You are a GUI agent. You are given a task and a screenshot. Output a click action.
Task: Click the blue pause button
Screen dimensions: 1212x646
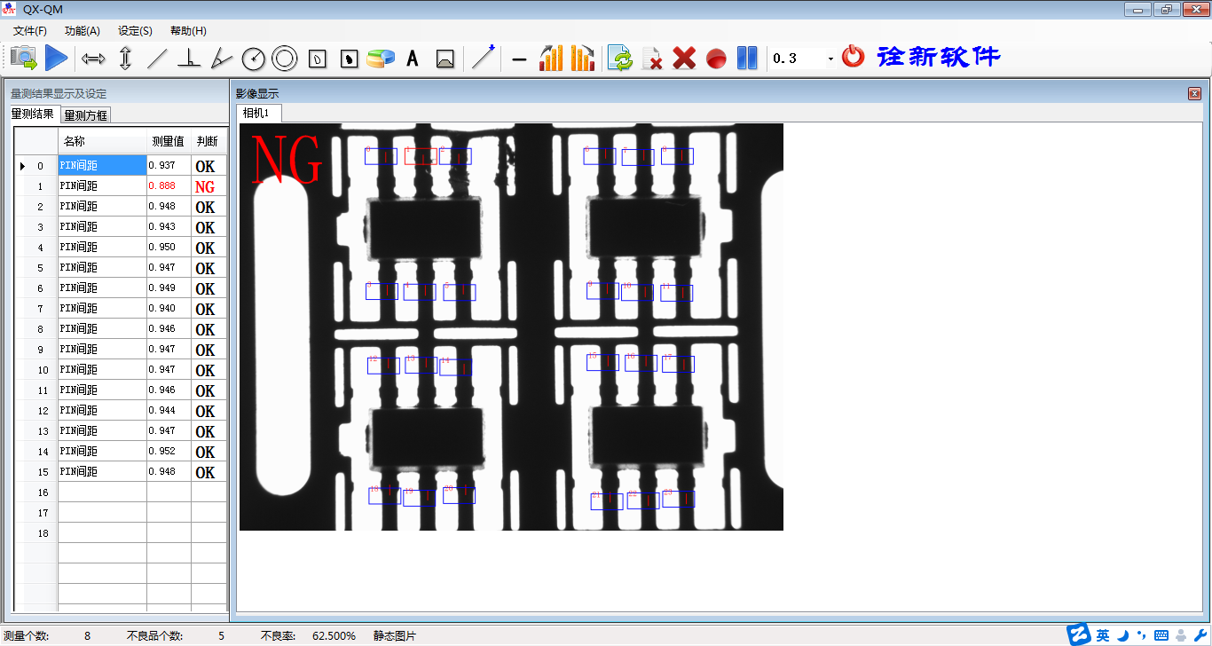[747, 59]
